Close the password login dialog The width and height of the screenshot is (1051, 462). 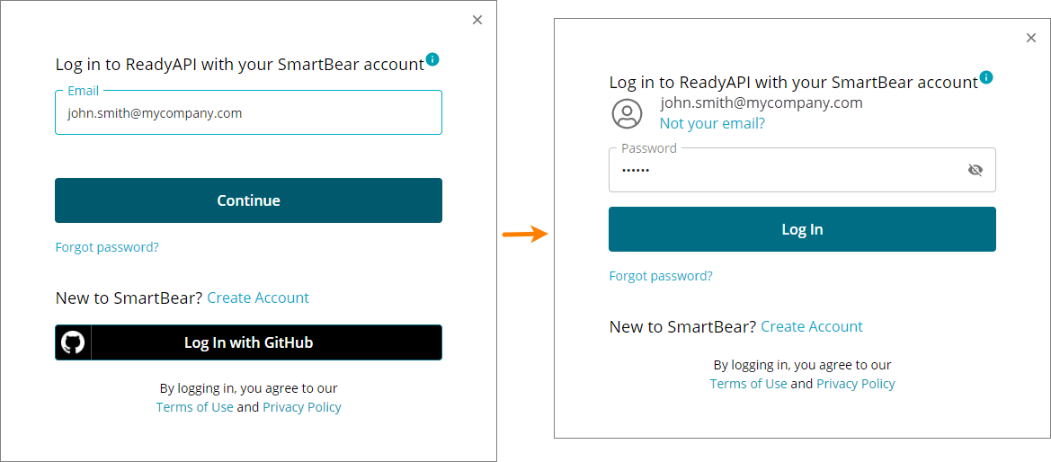click(x=1031, y=38)
